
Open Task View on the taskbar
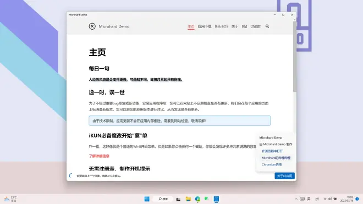click(178, 199)
